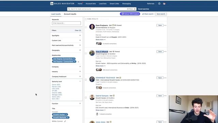This screenshot has width=218, height=123.
Task: Click the viewed eye icon for Daan Pruijssers
Action: pos(115,25)
